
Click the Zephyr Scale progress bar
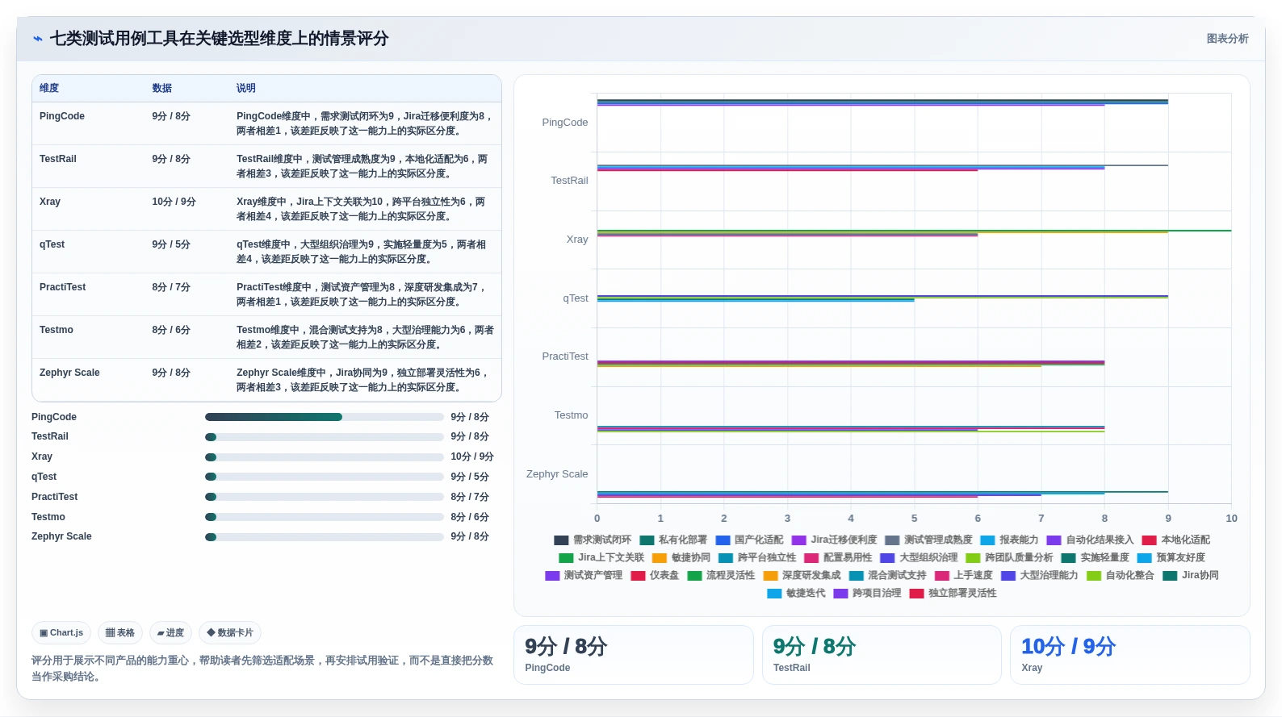(325, 537)
